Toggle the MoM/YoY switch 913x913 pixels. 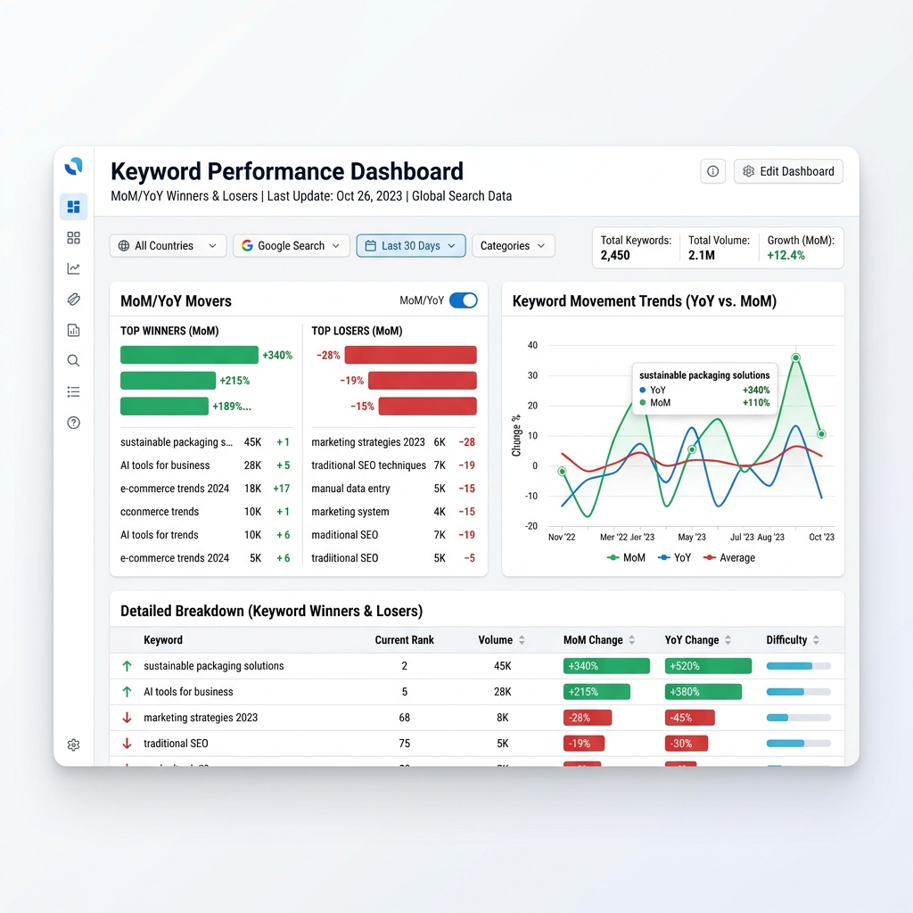tap(464, 300)
